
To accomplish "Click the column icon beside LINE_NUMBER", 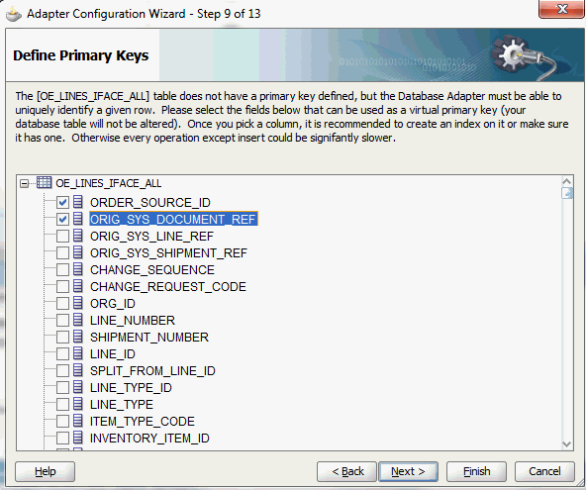I will [x=78, y=320].
